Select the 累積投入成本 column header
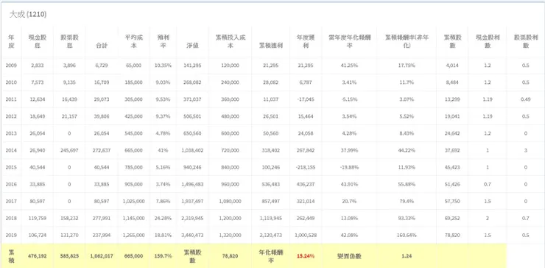Screen dimensions: 545x268 coord(231,42)
